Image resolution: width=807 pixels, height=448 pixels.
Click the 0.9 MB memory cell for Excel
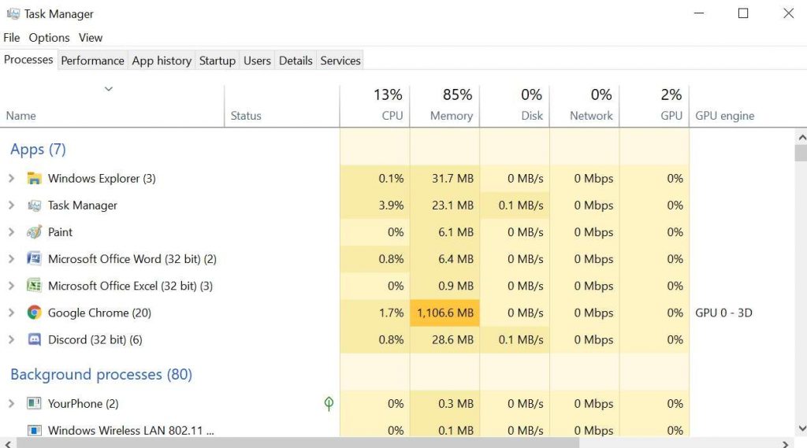(444, 286)
